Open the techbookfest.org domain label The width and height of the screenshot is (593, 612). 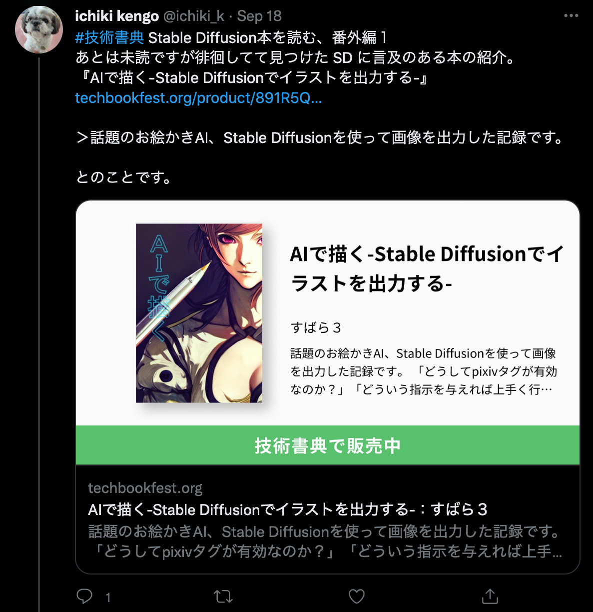(x=145, y=488)
